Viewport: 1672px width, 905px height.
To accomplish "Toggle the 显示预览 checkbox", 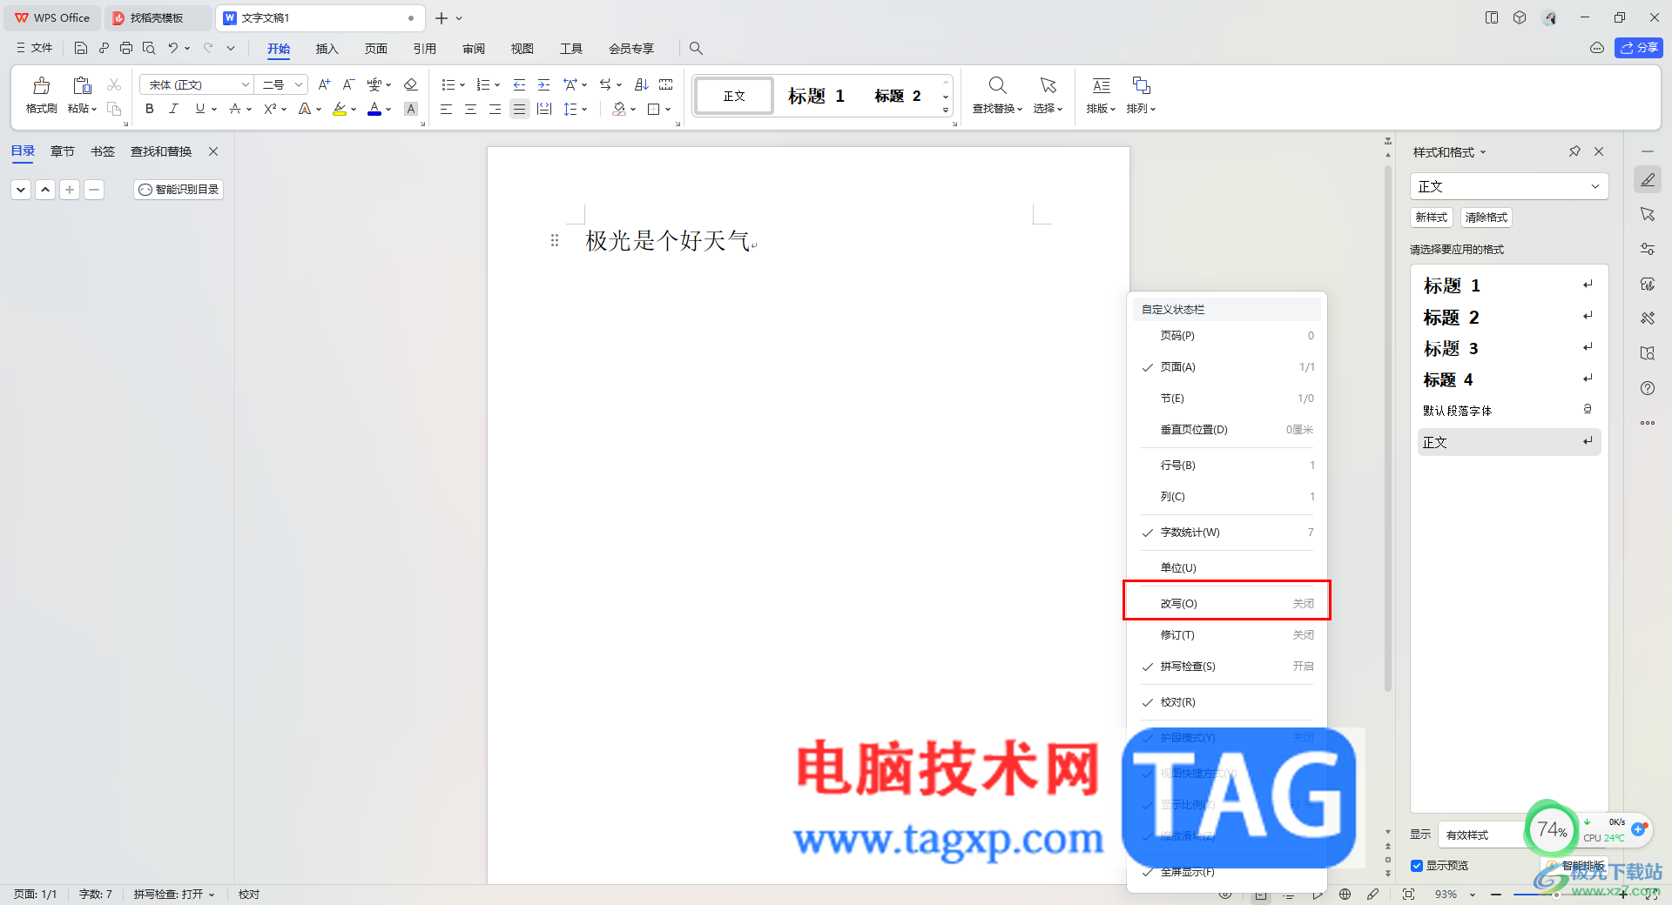I will (x=1417, y=866).
